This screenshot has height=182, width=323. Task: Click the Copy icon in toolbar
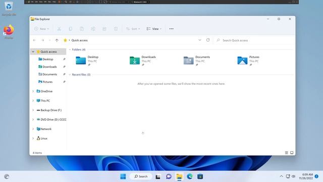coord(71,29)
